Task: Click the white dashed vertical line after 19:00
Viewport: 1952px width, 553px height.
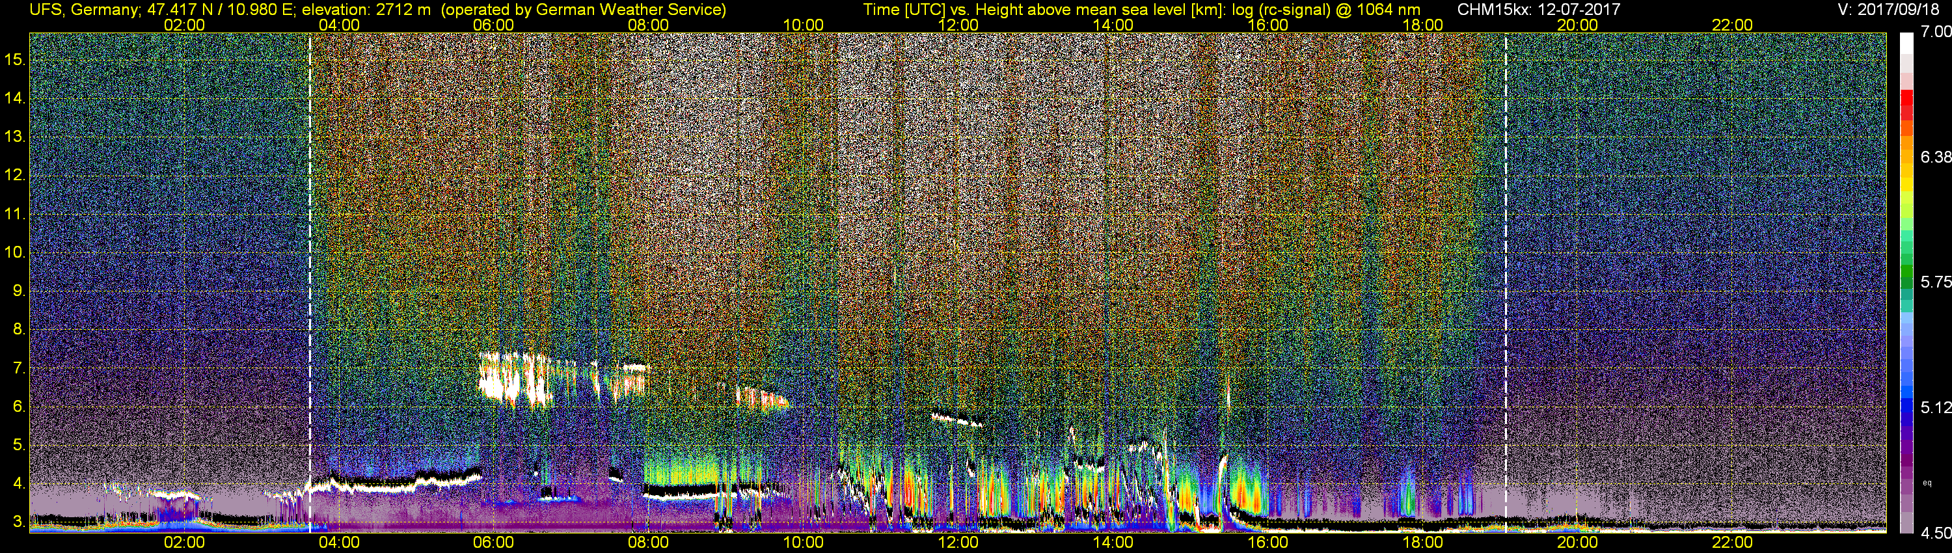Action: 1506,280
